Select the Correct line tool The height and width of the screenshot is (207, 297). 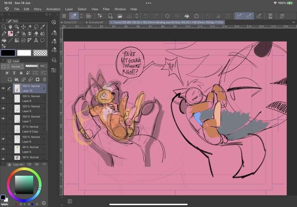click(4, 46)
